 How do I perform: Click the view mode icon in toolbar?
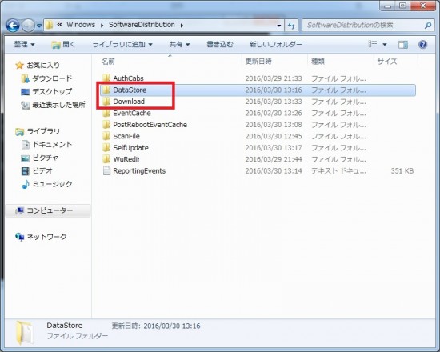click(x=373, y=44)
